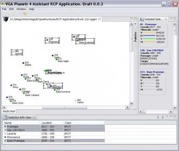The width and height of the screenshot is (179, 151).
Task: Select Base Orion green marker
Action: [11, 101]
